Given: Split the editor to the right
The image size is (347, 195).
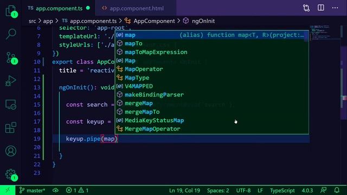Looking at the screenshot, I should click(320, 8).
